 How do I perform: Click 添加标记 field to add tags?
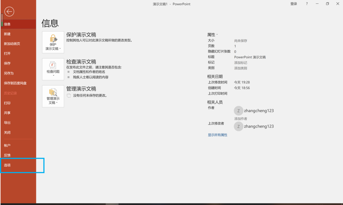click(x=241, y=63)
